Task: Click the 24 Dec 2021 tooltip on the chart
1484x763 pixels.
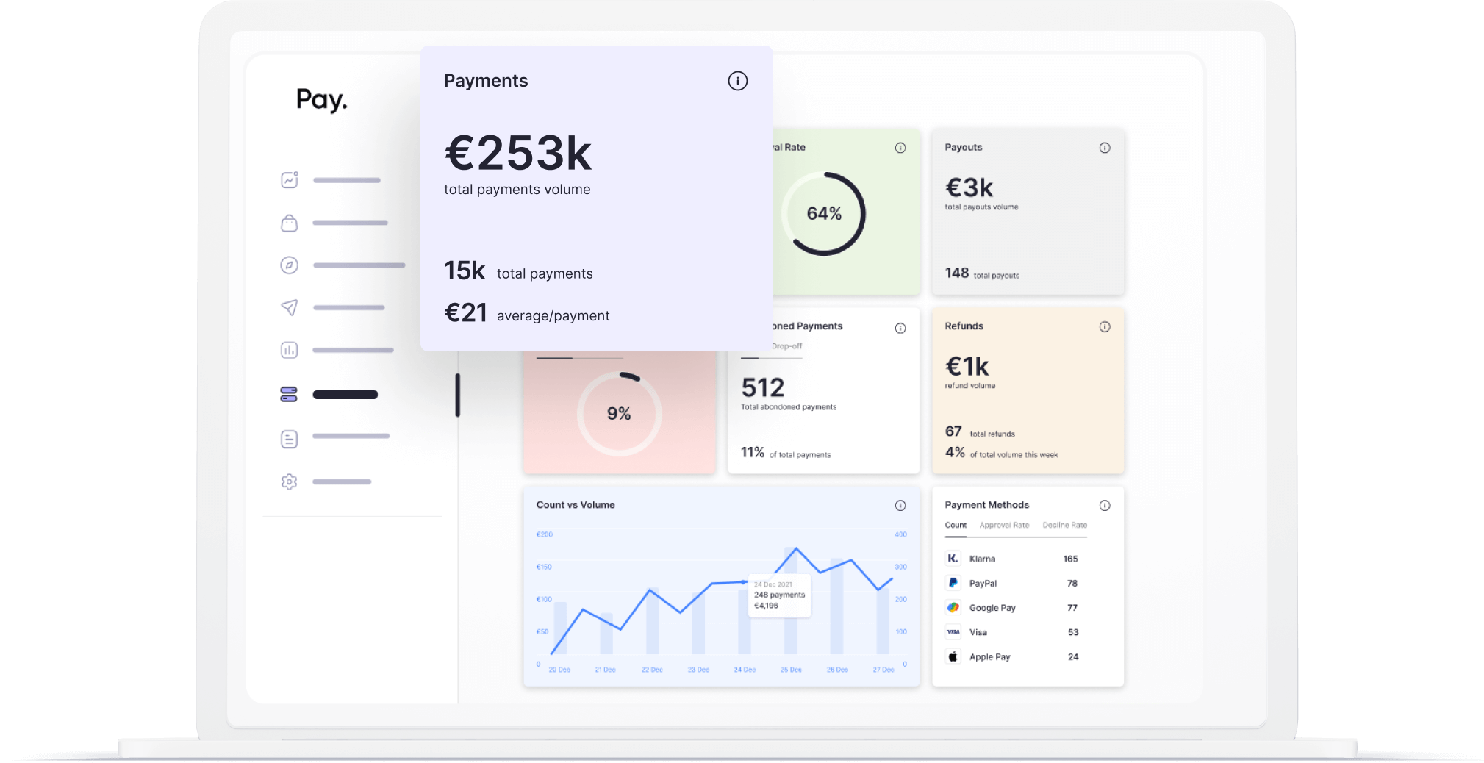Action: (778, 595)
